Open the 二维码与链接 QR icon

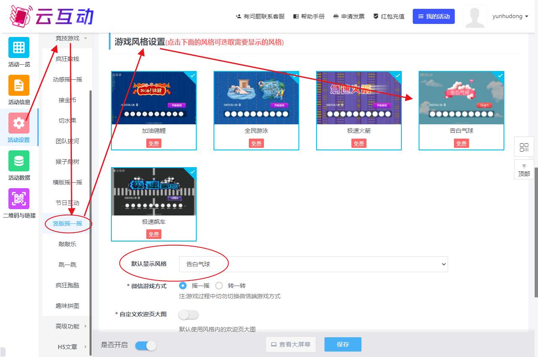click(x=19, y=199)
